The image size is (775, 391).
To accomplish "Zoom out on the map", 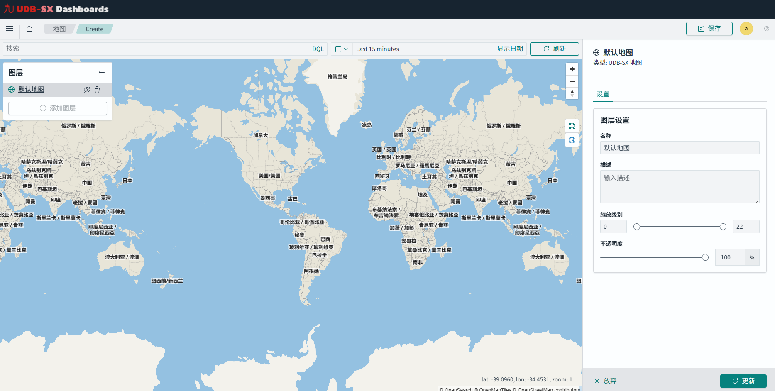I will (x=572, y=81).
